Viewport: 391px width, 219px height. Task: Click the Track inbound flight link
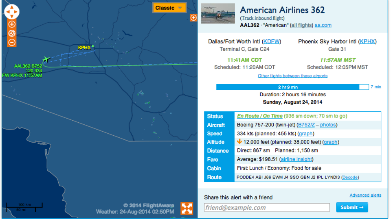click(262, 18)
